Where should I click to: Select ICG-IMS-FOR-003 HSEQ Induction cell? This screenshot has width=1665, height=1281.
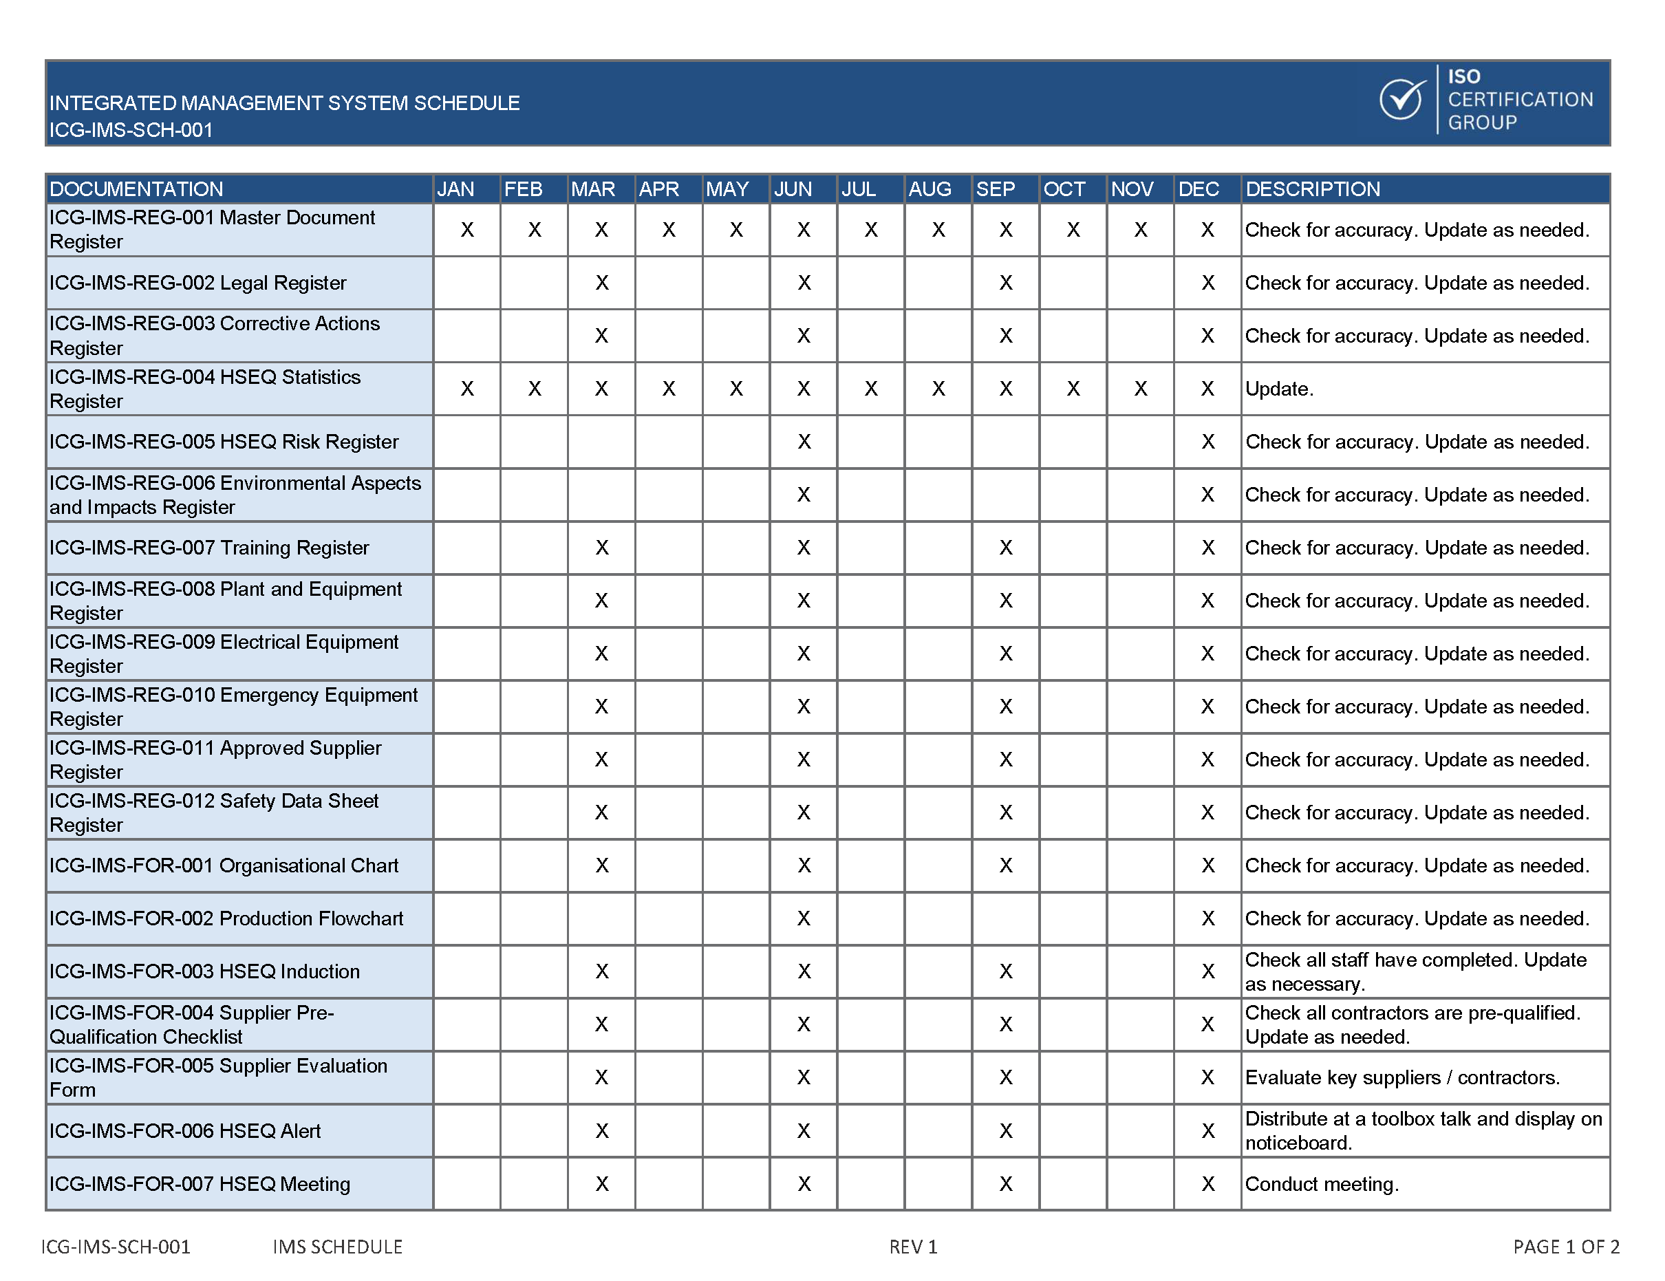point(239,971)
